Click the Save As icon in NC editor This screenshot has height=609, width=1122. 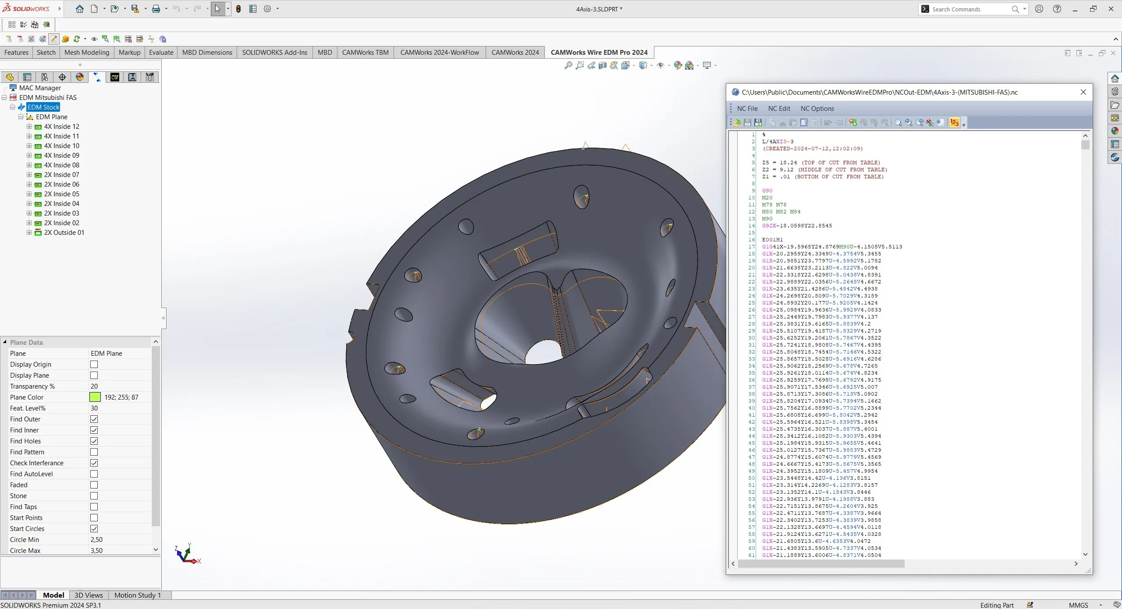point(758,123)
